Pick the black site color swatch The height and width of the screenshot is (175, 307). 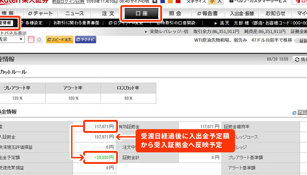[155, 1]
